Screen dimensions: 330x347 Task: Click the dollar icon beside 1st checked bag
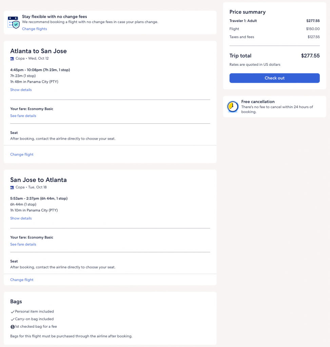coord(13,327)
